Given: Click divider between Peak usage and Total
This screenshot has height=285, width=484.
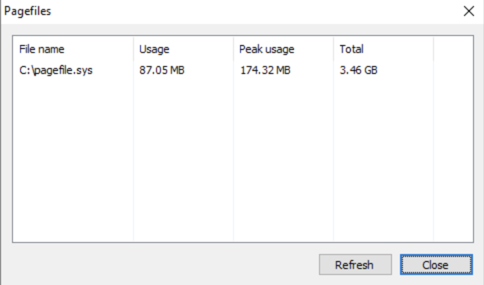Looking at the screenshot, I should tap(333, 49).
